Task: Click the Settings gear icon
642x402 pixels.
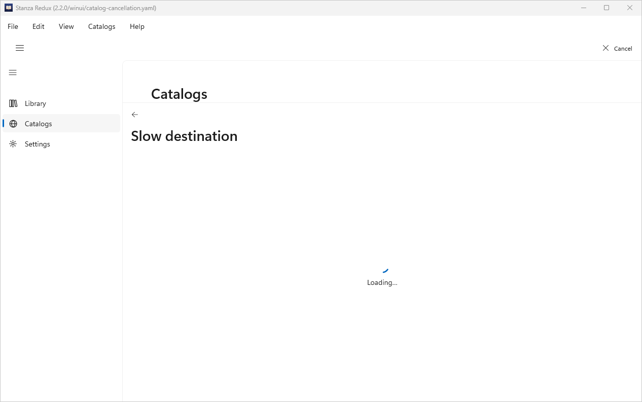Action: pyautogui.click(x=13, y=144)
